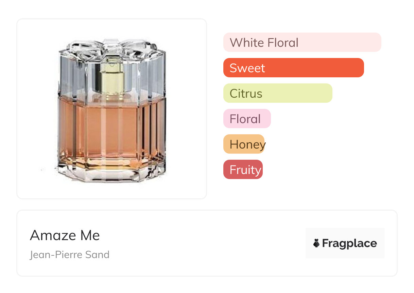Click the faceted glass base of bottle
The image size is (414, 293).
[x=111, y=173]
